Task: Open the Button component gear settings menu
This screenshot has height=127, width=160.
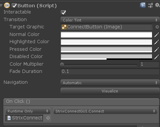Action: (x=157, y=5)
